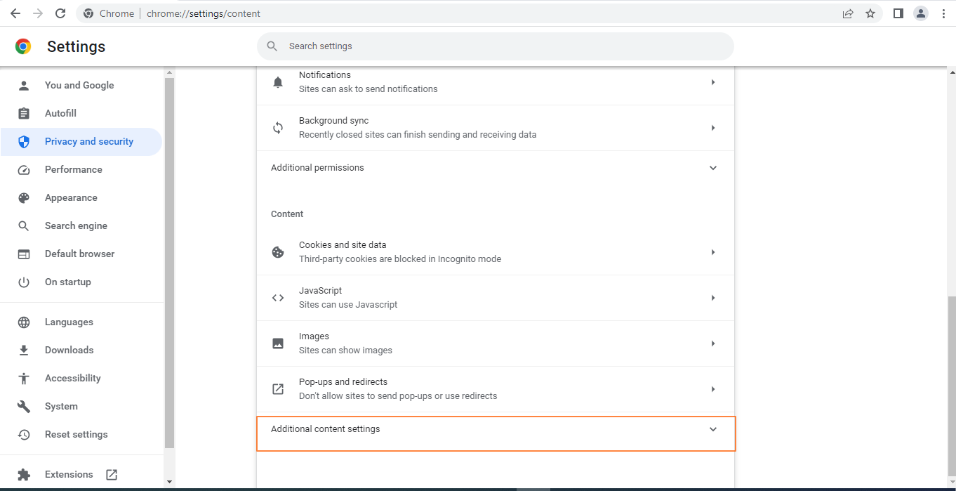This screenshot has height=491, width=956.
Task: Select the Performance sidebar entry
Action: point(73,169)
